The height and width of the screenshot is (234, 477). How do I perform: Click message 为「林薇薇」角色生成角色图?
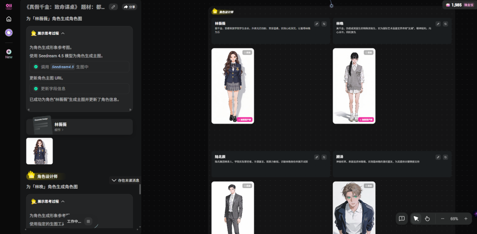point(54,19)
